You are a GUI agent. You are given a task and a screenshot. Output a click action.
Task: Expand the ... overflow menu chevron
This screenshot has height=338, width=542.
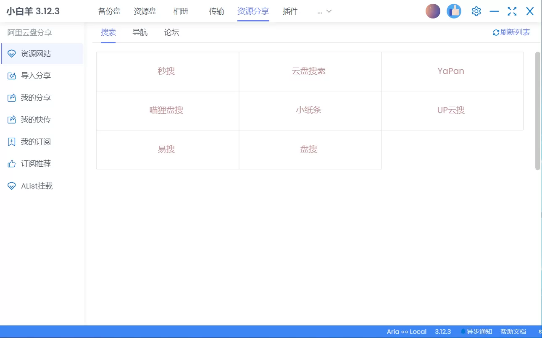[x=329, y=11]
